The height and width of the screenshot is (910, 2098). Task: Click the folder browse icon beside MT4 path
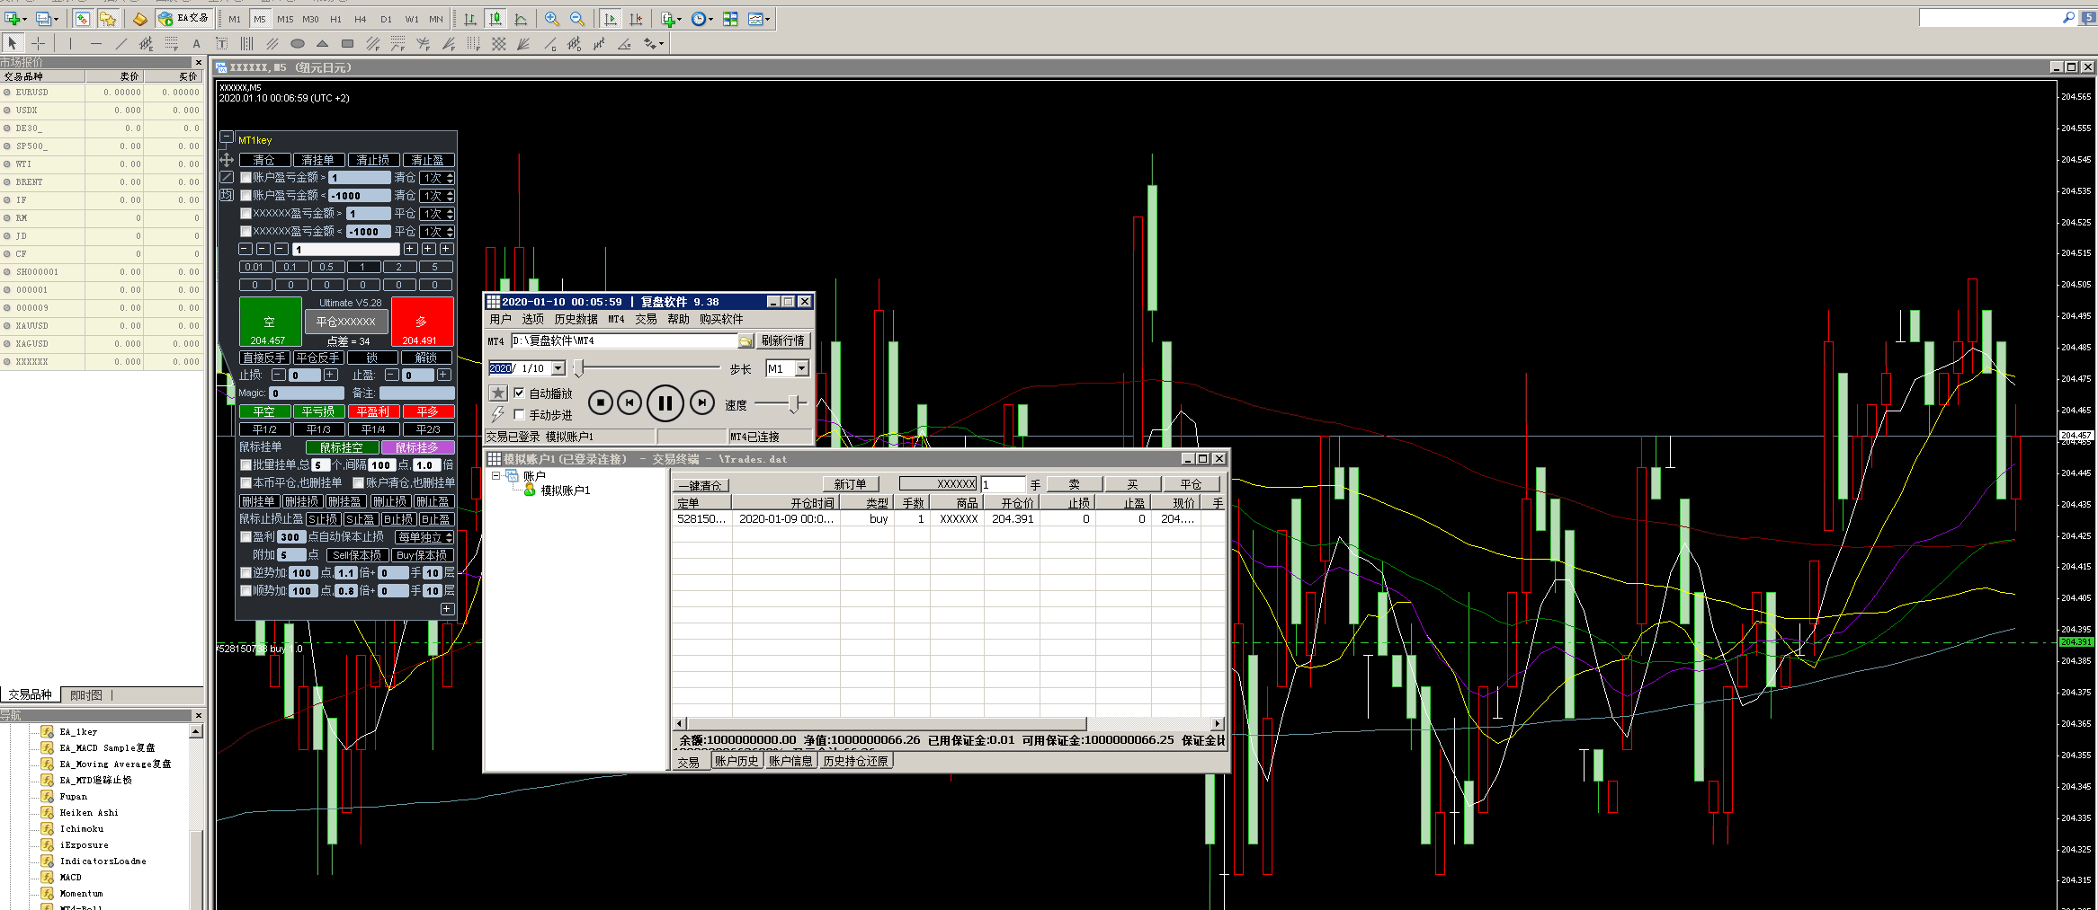point(745,341)
